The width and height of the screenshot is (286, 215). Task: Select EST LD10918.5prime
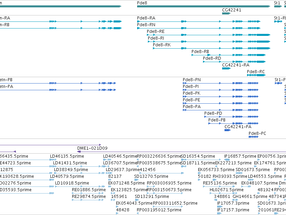(x=72, y=183)
